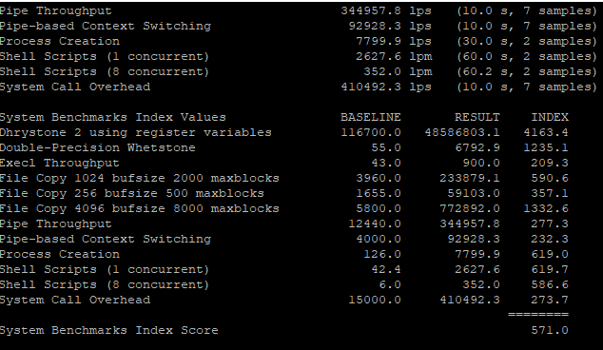Viewport: 603px width, 350px height.
Task: Select Shell Scripts (8 concurrent) baseline 6.0
Action: 390,285
